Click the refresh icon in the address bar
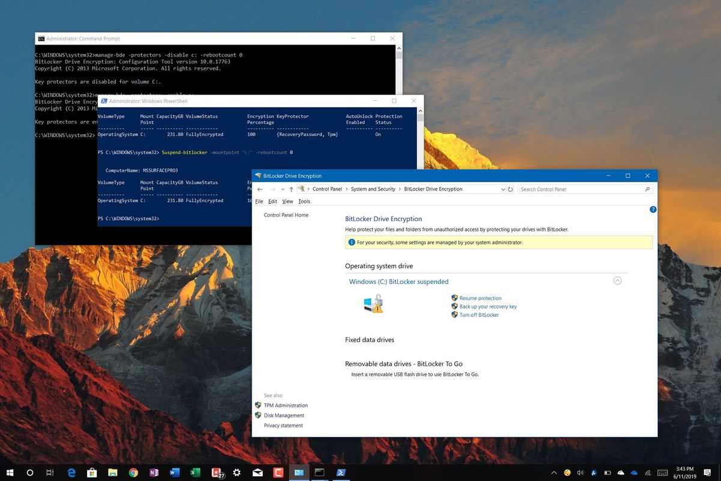 (x=510, y=189)
